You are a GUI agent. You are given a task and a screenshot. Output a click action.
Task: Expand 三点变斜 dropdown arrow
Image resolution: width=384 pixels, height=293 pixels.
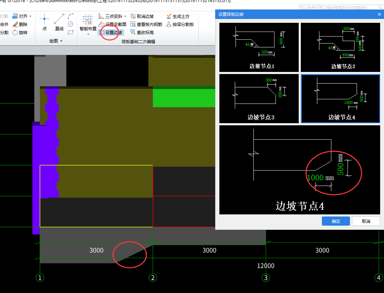(125, 16)
